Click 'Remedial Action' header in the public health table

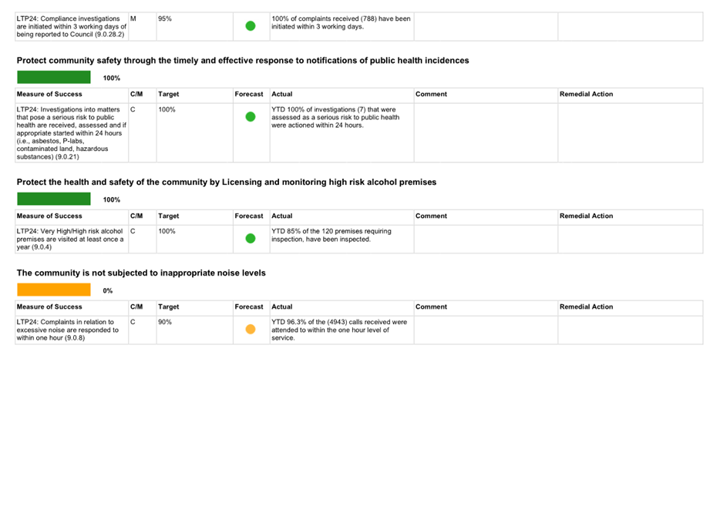pos(586,94)
